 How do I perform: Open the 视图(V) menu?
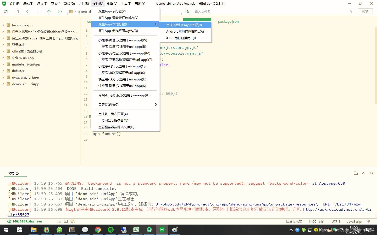[x=112, y=3]
